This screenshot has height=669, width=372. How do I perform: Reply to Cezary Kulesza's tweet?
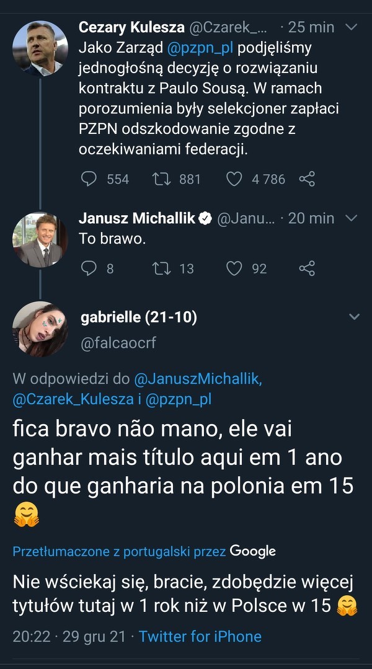[x=90, y=179]
